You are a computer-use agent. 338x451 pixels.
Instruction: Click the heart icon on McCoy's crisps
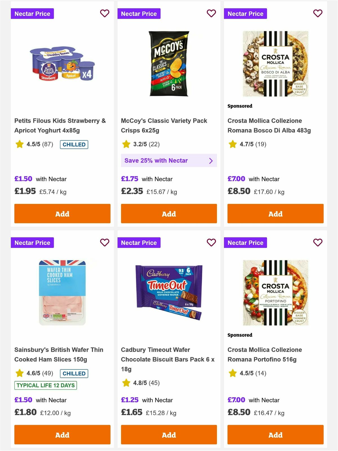click(x=211, y=13)
